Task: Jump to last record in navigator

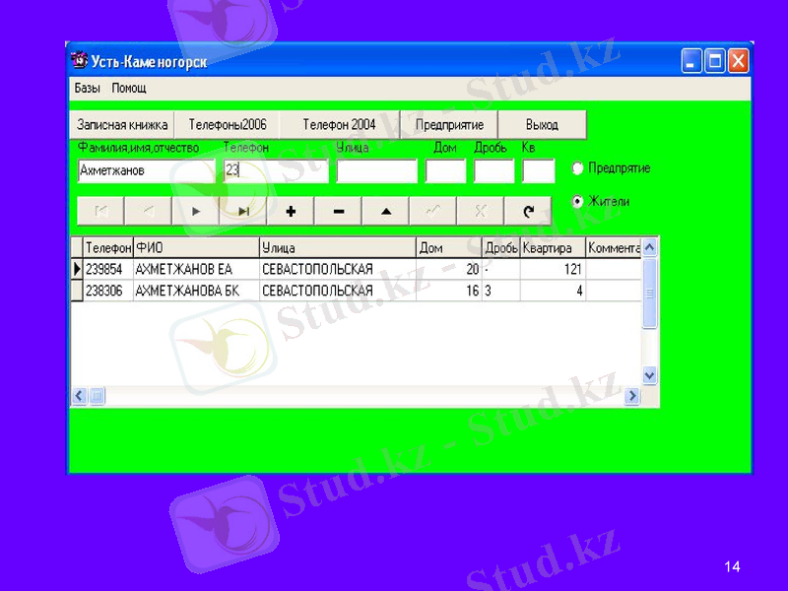Action: click(243, 211)
